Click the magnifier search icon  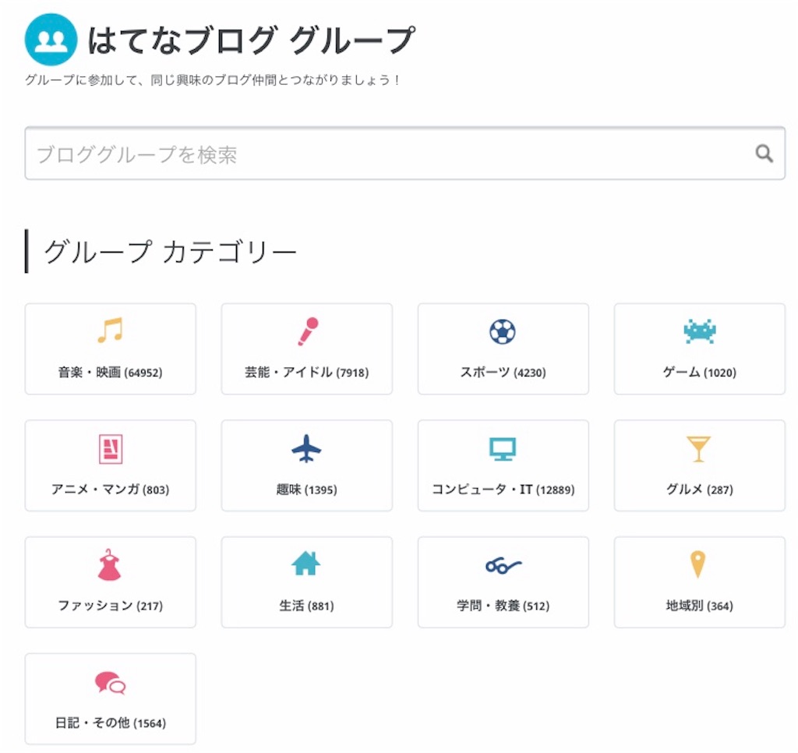(x=764, y=154)
